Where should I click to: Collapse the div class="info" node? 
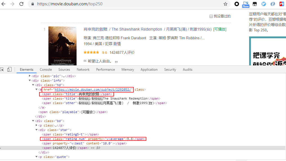(x=30, y=80)
